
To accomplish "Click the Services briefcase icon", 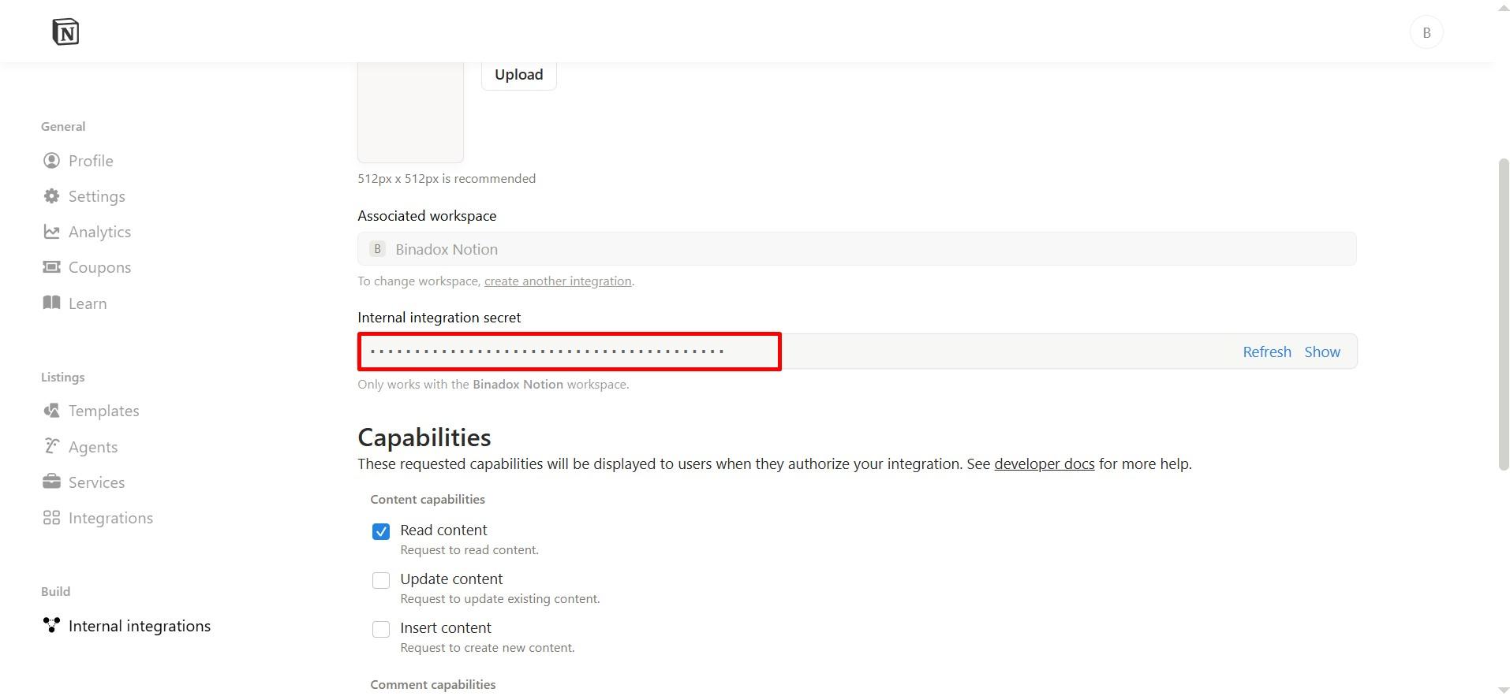I will [51, 482].
